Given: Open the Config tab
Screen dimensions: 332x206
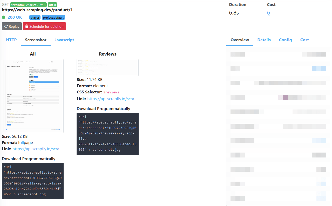Looking at the screenshot, I should 285,40.
